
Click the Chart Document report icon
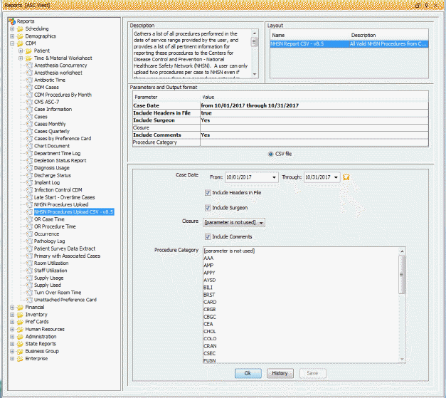tap(29, 146)
